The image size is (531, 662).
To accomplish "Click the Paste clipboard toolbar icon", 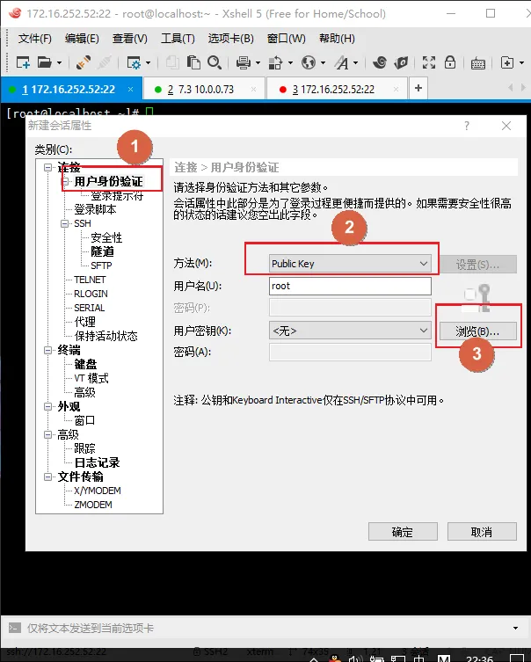I will tap(193, 63).
